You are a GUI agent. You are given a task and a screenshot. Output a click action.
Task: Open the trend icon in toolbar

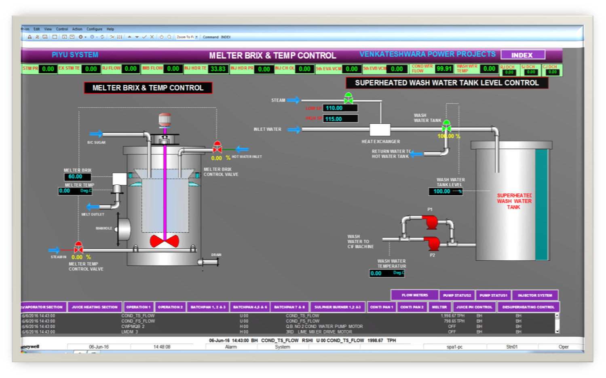click(x=112, y=37)
